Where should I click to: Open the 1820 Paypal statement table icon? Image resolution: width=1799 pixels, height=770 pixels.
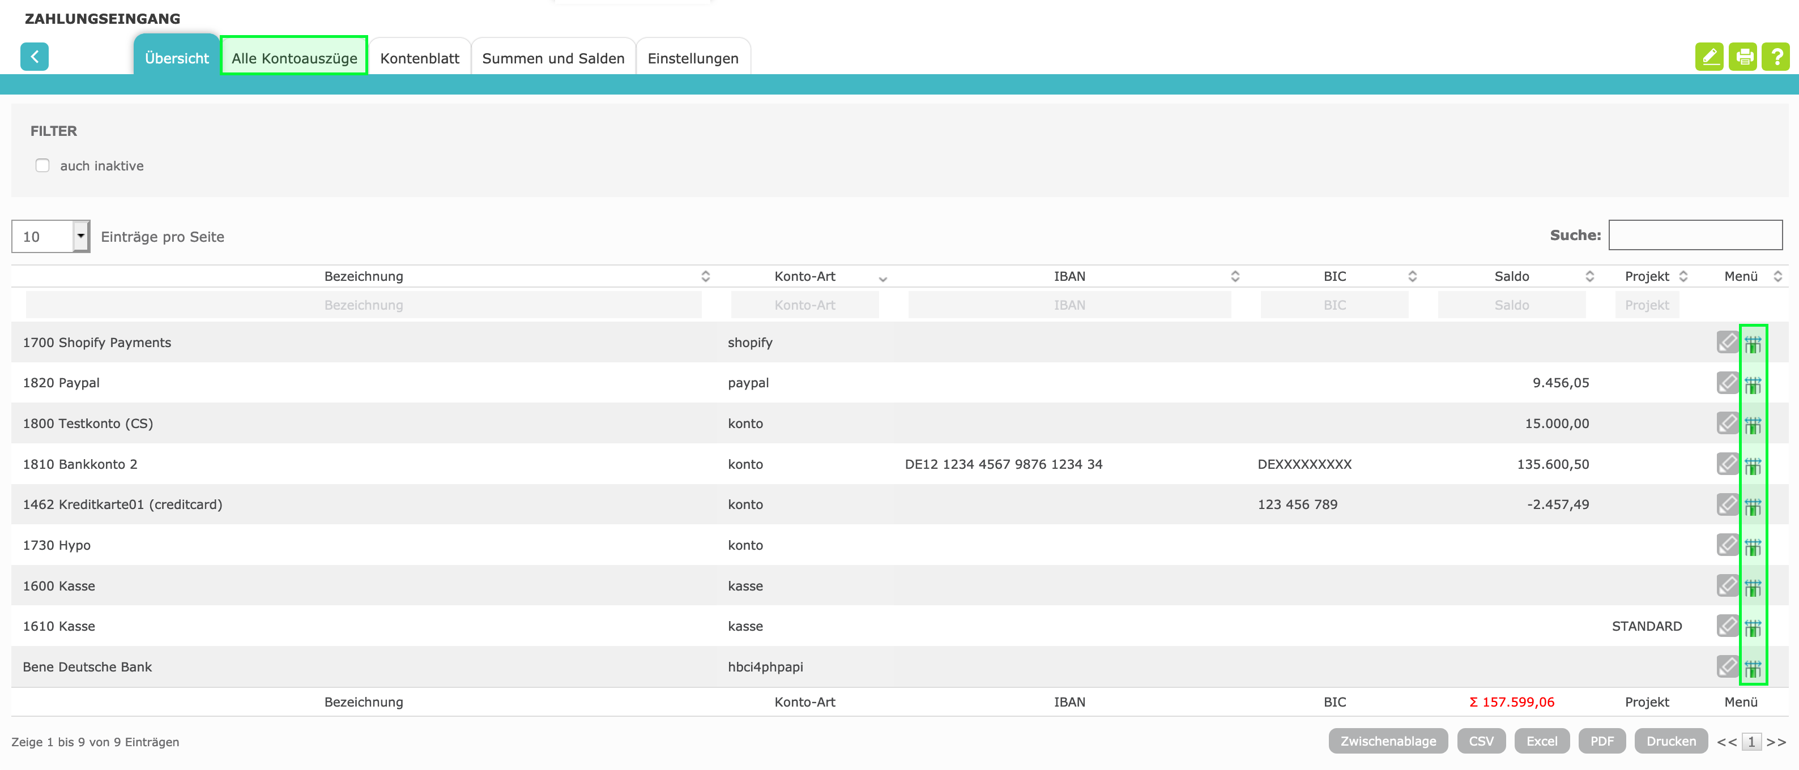pos(1753,383)
